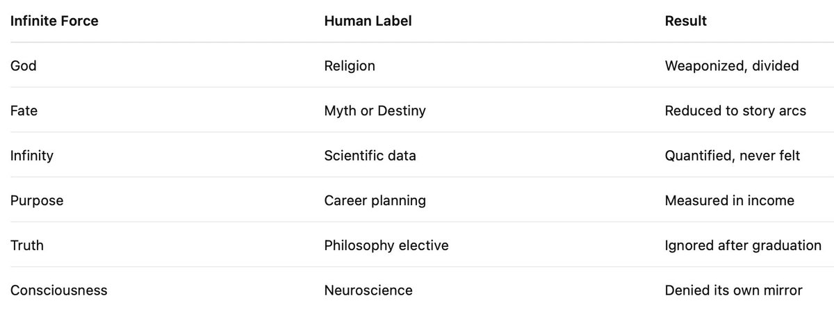
Task: Select "Measured in income" result
Action: coord(729,200)
